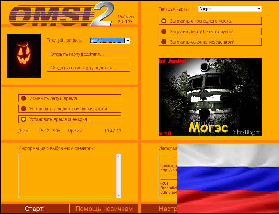This screenshot has width=279, height=214.
Task: Select 'Установить время сценария' radio option
Action: [70, 119]
